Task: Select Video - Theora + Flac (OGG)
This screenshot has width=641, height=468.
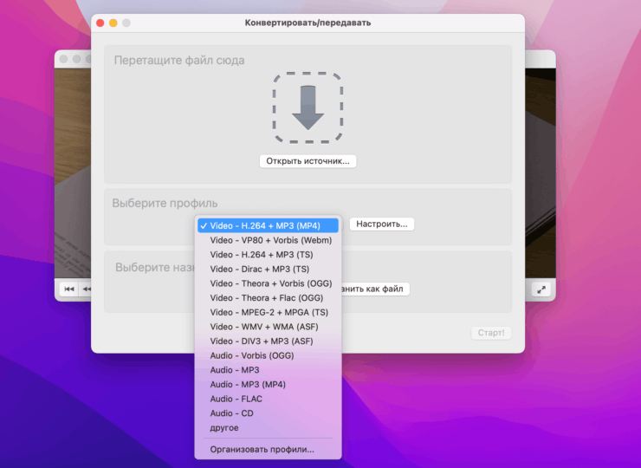Action: (x=268, y=298)
